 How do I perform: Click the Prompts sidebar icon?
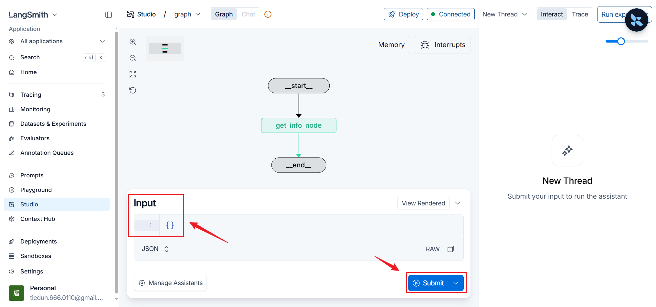pyautogui.click(x=12, y=175)
